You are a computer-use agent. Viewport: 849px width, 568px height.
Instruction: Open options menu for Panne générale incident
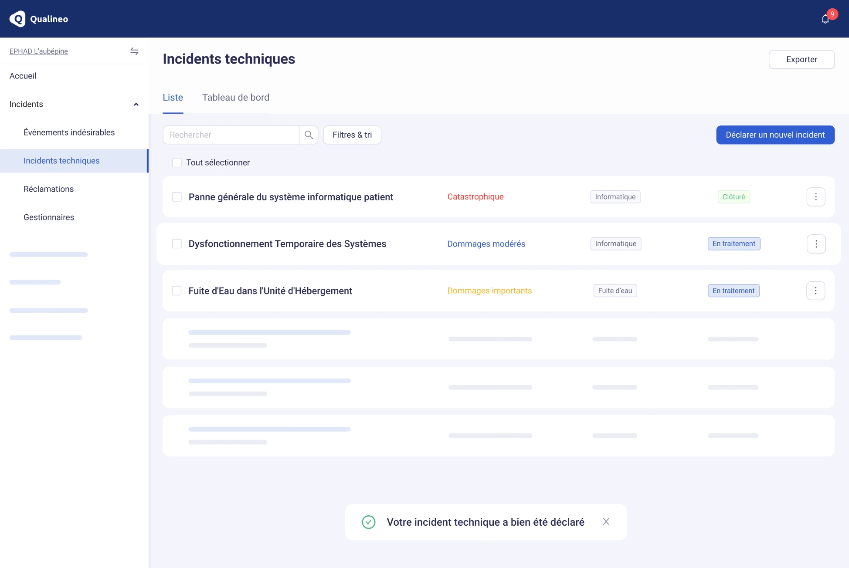tap(815, 197)
